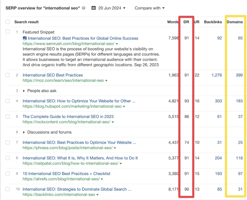View the 1,276 backlinks for moz.com
Image resolution: width=247 pixels, height=200 pixels.
pyautogui.click(x=217, y=75)
